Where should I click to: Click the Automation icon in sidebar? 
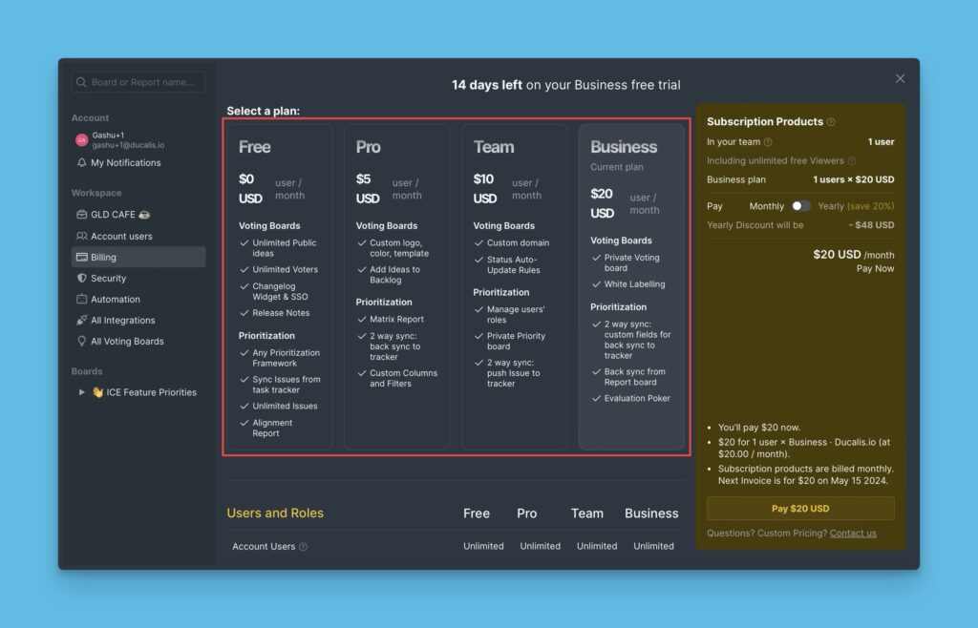82,300
